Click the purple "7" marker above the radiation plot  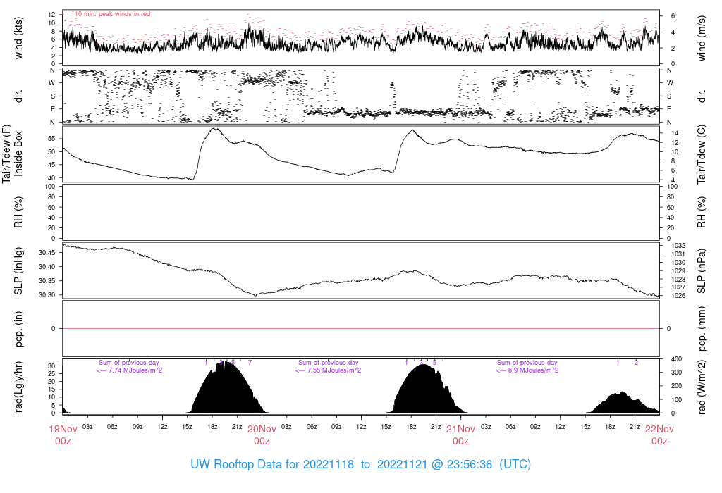[250, 363]
